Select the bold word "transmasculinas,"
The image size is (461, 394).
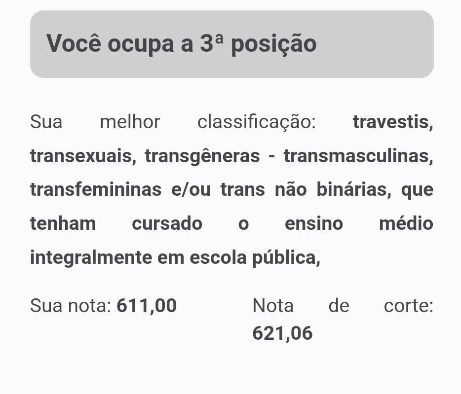[358, 156]
